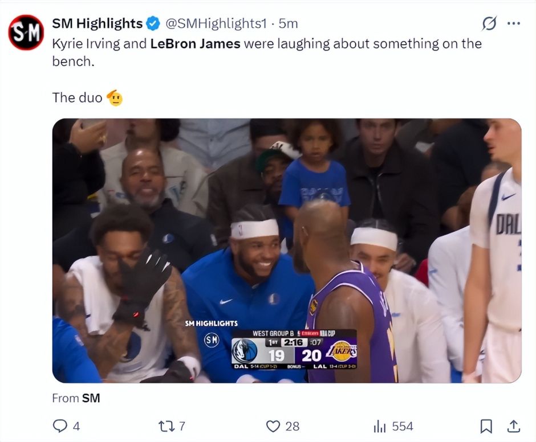Click the 28 likes count
The image size is (536, 442).
coord(292,426)
